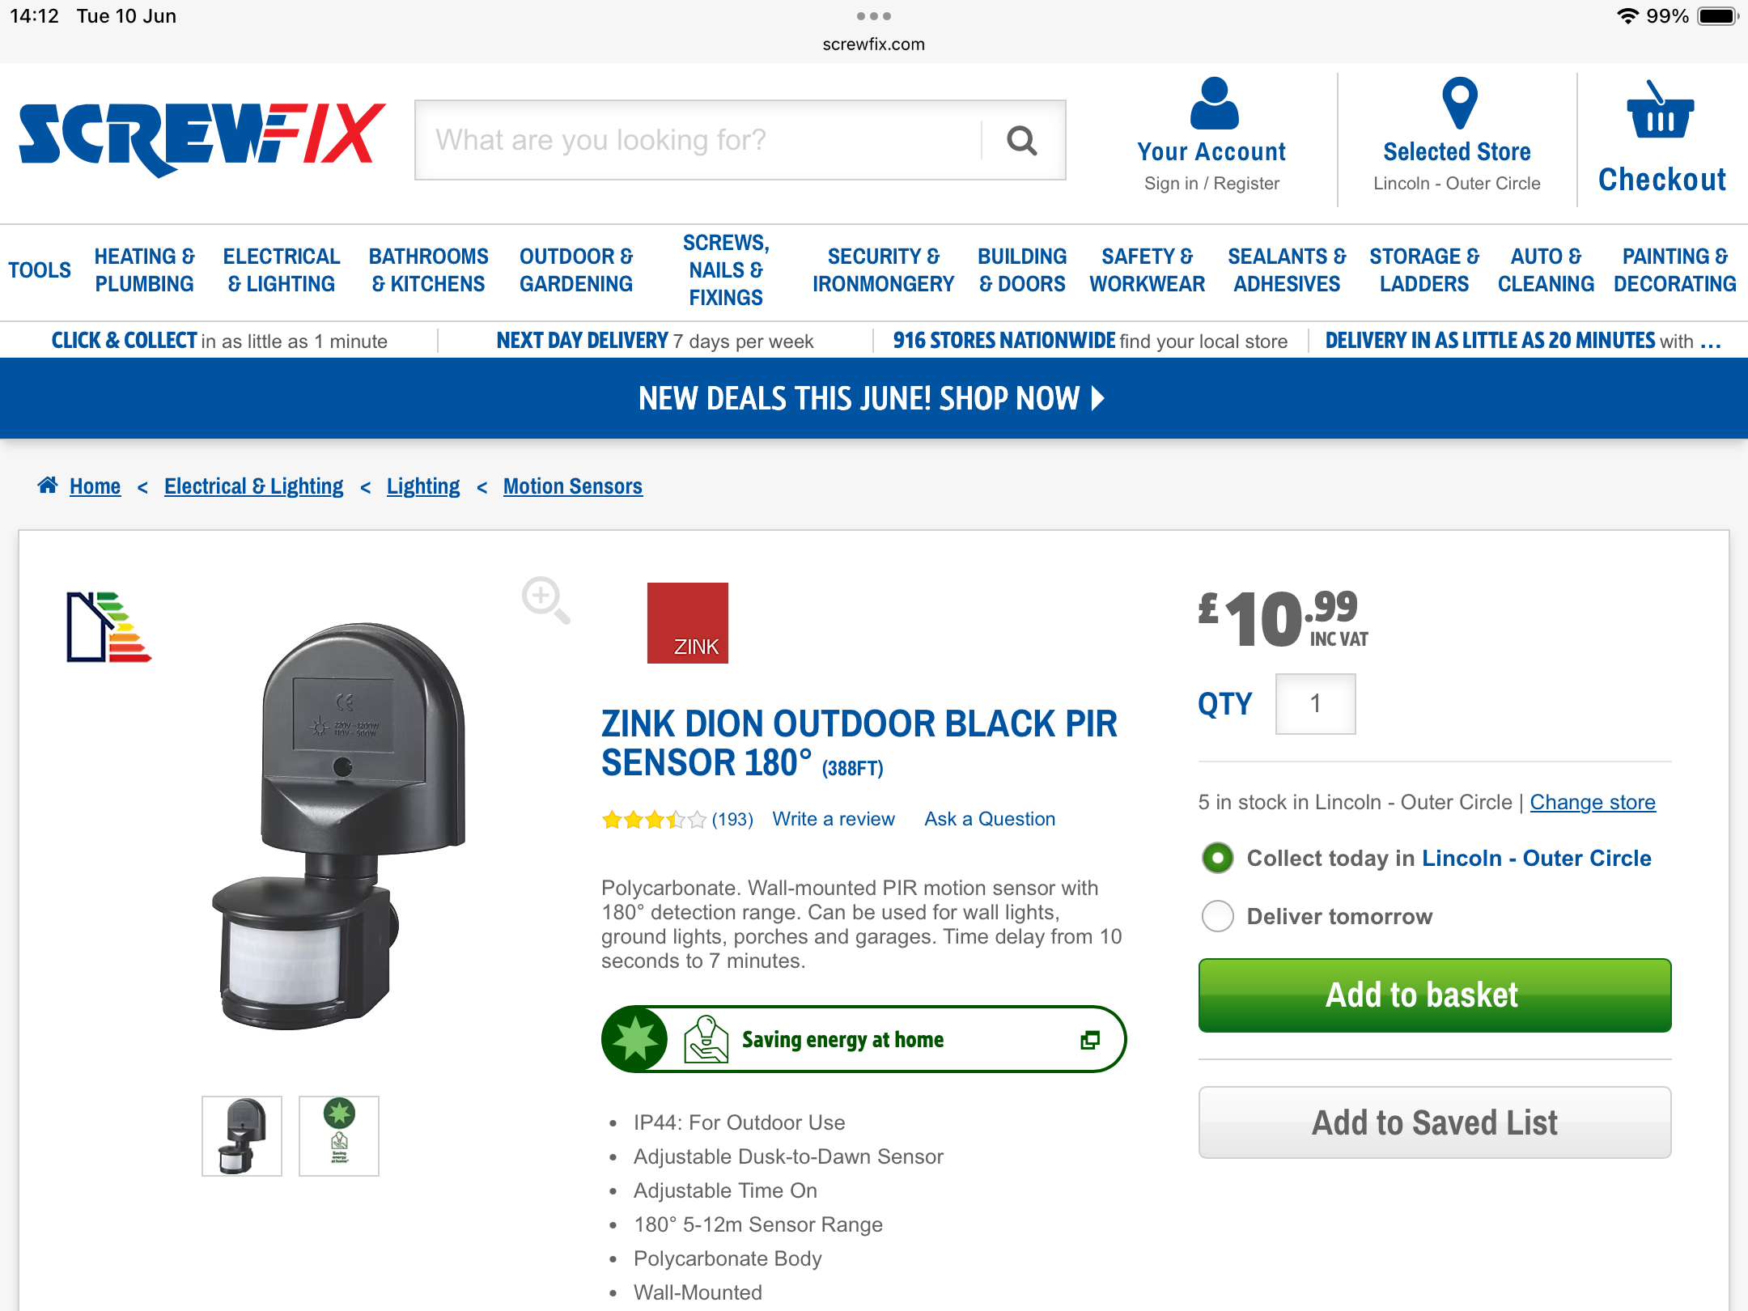Open the Checkout basket icon
This screenshot has height=1311, width=1748.
click(1660, 110)
